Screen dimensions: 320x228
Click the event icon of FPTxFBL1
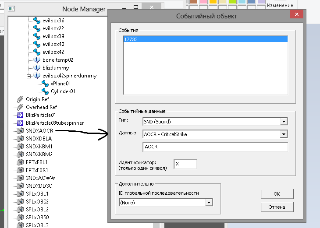point(20,162)
